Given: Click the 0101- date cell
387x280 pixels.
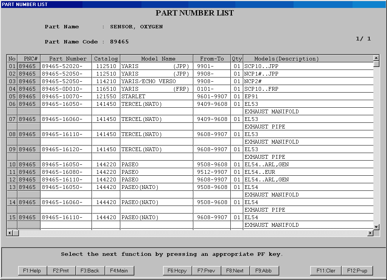Looking at the screenshot, I should click(212, 89).
